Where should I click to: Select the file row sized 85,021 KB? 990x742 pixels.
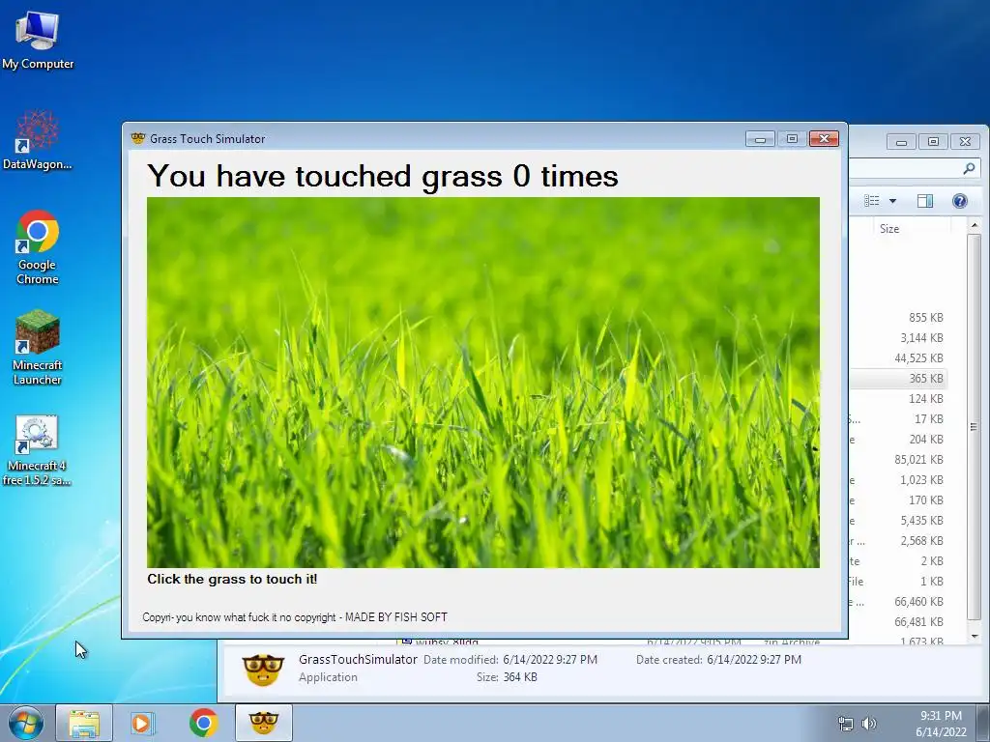(x=898, y=459)
